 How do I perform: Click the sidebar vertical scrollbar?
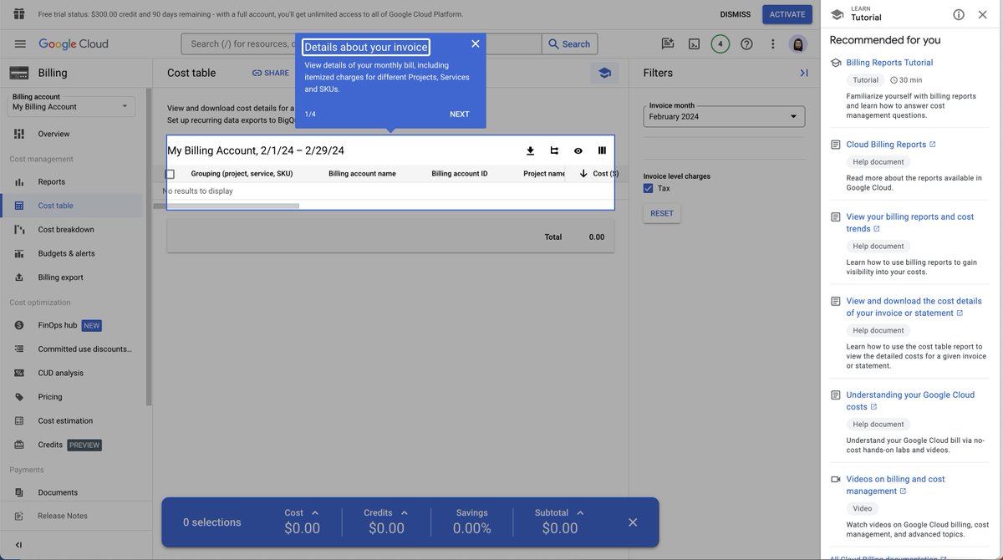(x=149, y=247)
